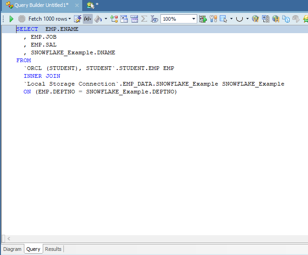Viewport: 308px width, 255px height.
Task: Click the explain plan tree icon
Action: 203,19
